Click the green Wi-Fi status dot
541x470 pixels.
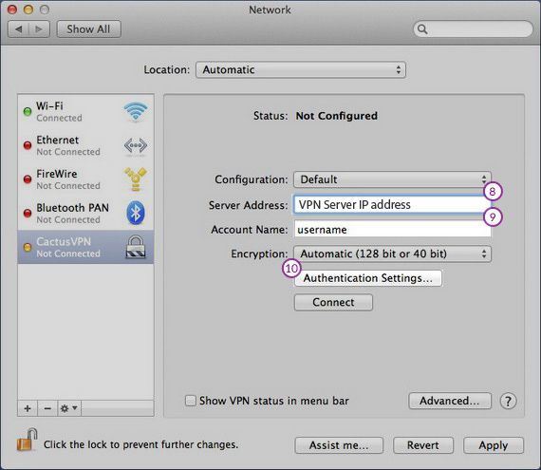(x=28, y=111)
